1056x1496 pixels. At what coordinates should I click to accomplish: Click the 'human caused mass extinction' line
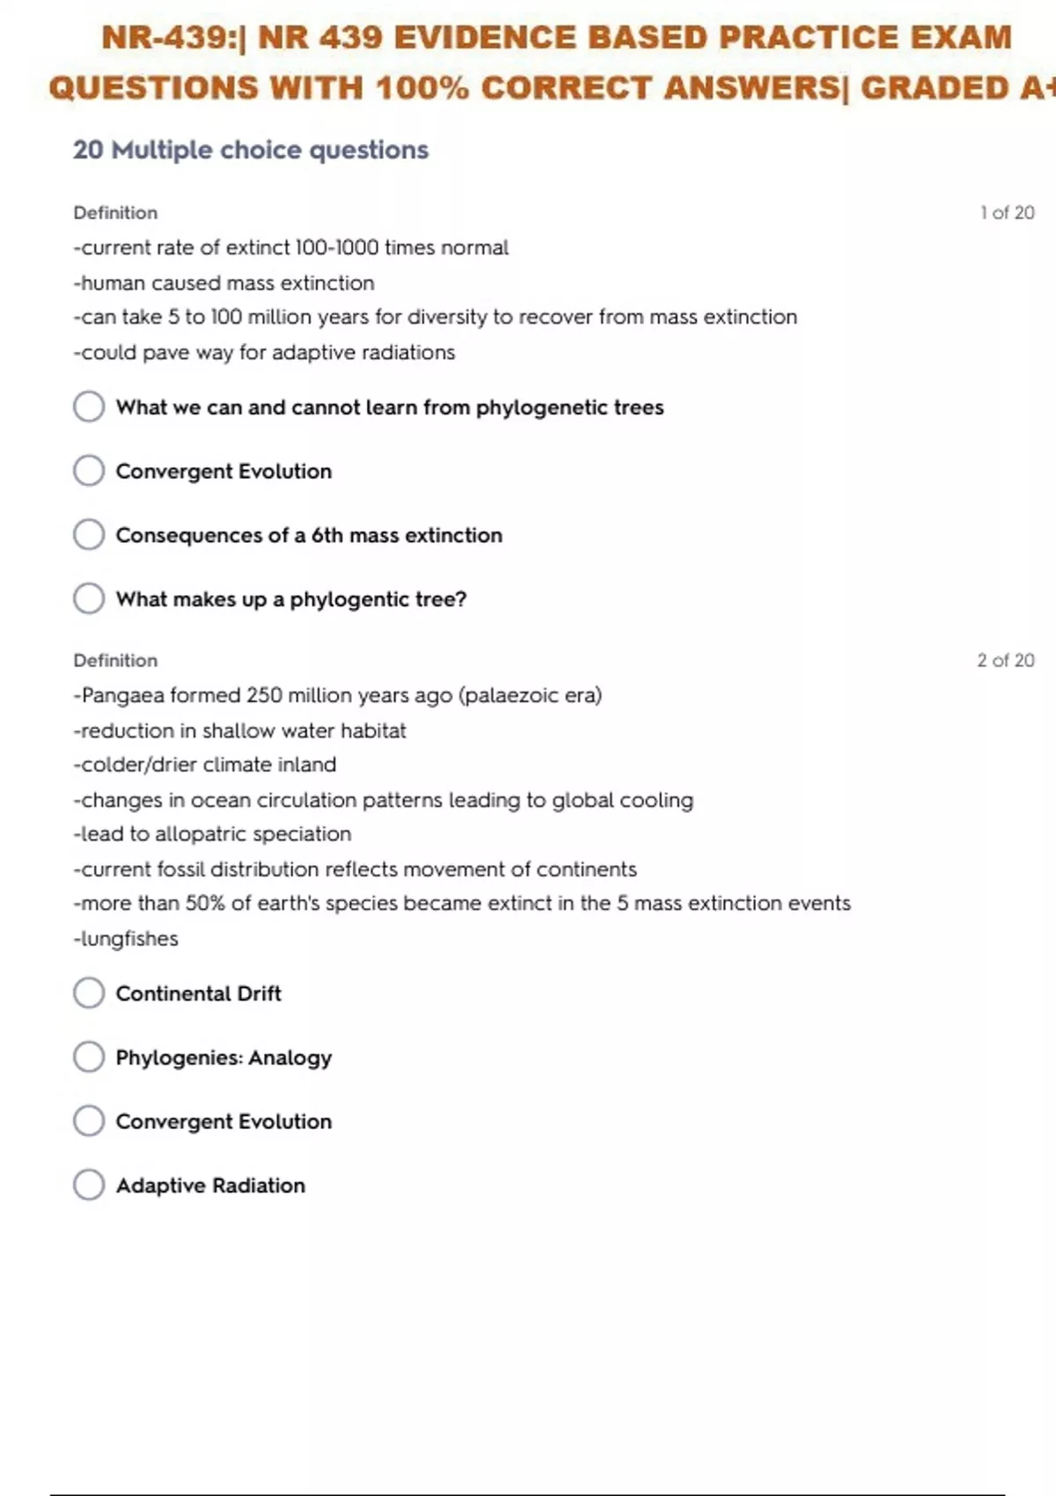(224, 282)
